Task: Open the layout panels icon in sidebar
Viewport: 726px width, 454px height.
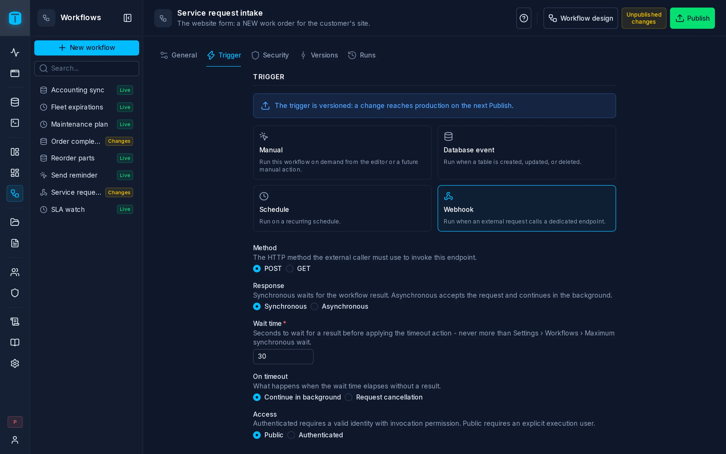Action: tap(15, 152)
